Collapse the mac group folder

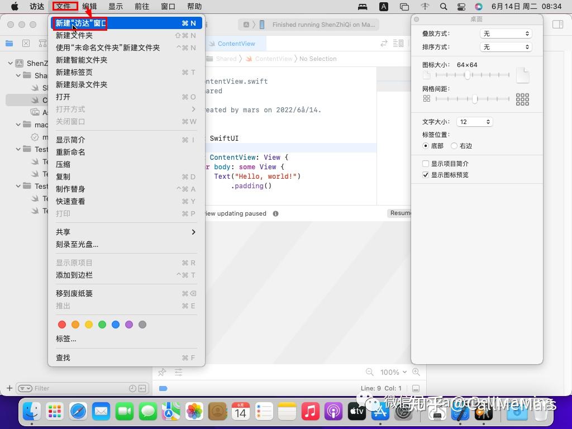[18, 125]
